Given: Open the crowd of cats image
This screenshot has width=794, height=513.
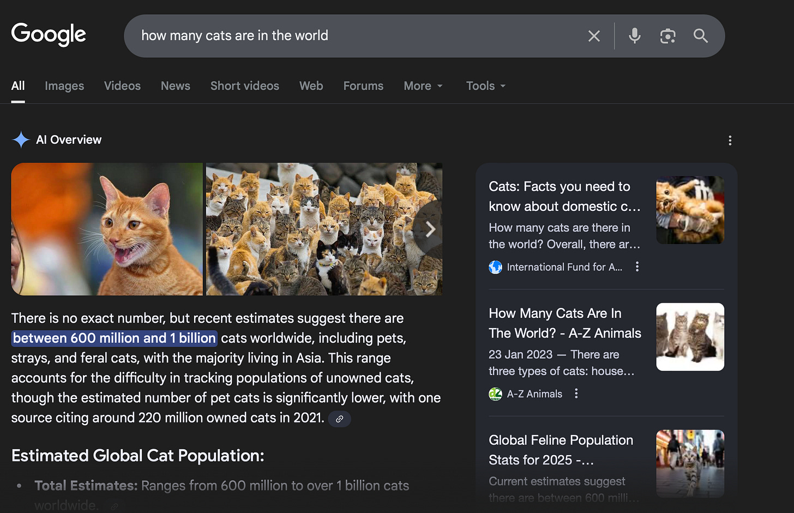Looking at the screenshot, I should pos(324,229).
